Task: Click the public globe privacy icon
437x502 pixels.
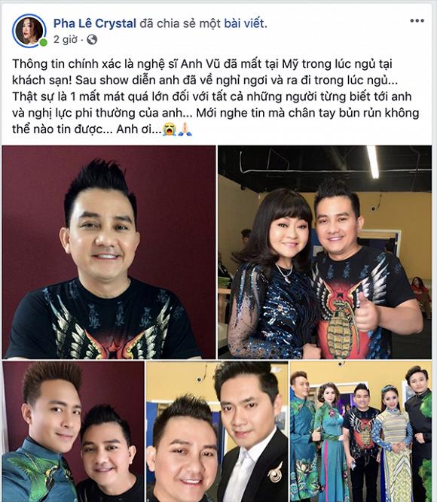Action: tap(92, 40)
